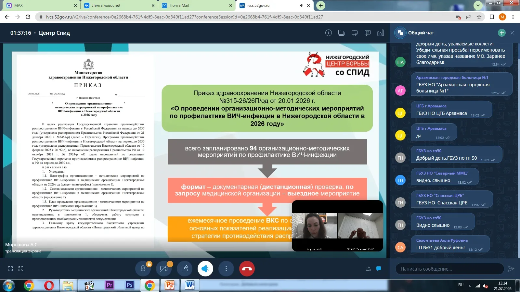This screenshot has height=292, width=520.
Task: Open the Chrome profile M avatar
Action: 502,17
